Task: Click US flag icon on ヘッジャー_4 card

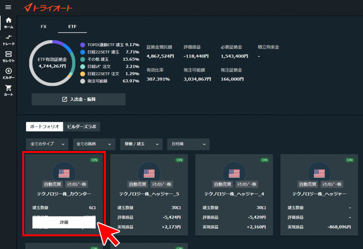Action: pos(234,173)
